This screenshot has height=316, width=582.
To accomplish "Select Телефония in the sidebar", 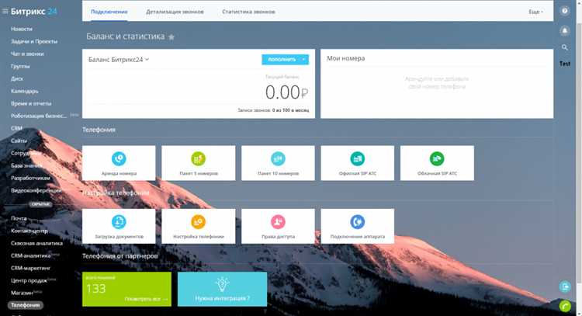I will pyautogui.click(x=26, y=305).
